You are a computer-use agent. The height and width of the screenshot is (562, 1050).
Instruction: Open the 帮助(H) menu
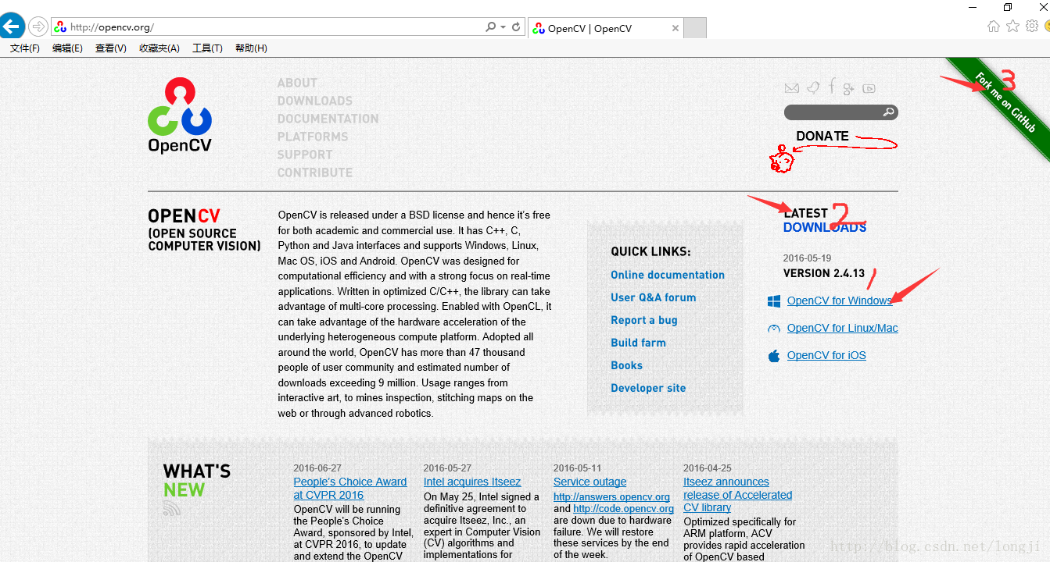(251, 48)
